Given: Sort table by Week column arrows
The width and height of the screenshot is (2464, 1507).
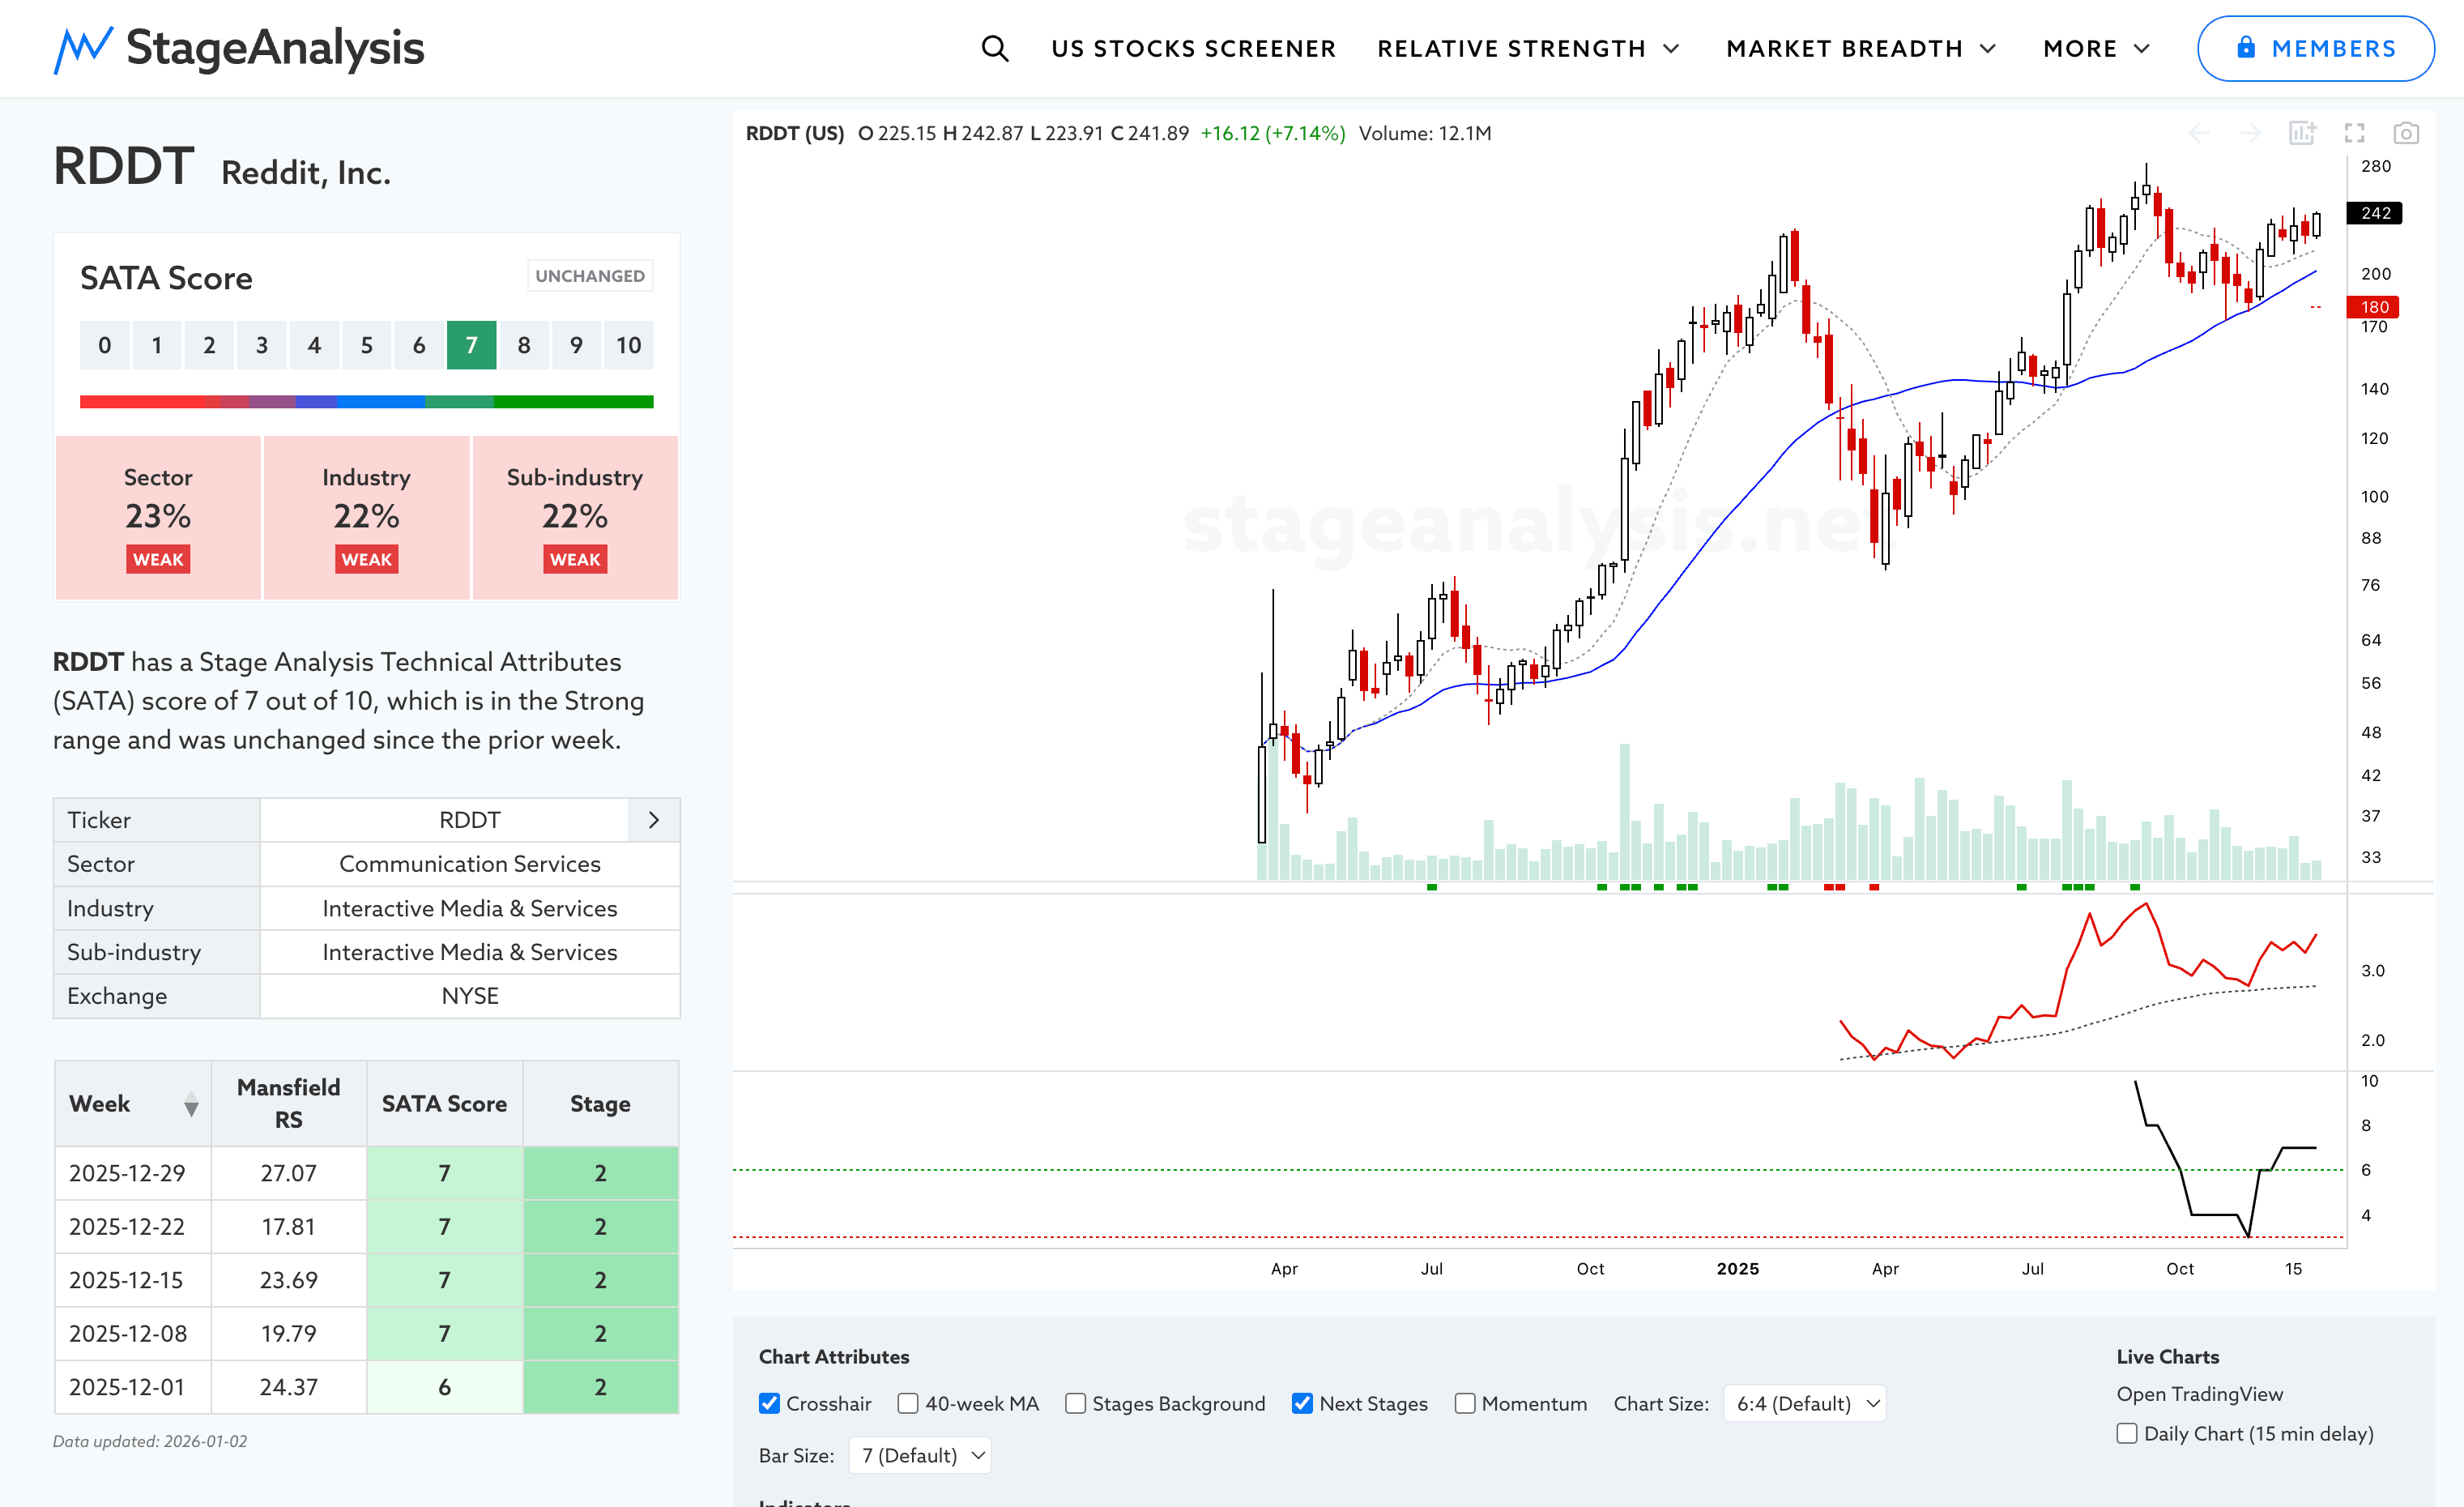Looking at the screenshot, I should (191, 1104).
